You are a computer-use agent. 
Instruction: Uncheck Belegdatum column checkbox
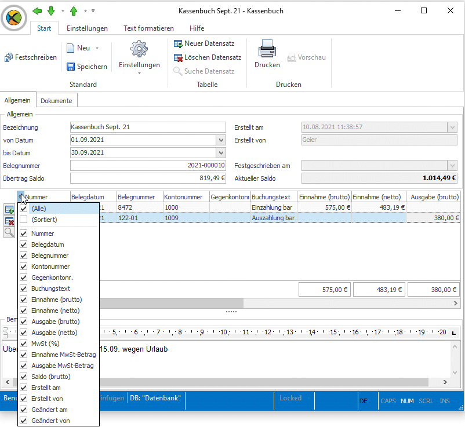pos(24,244)
